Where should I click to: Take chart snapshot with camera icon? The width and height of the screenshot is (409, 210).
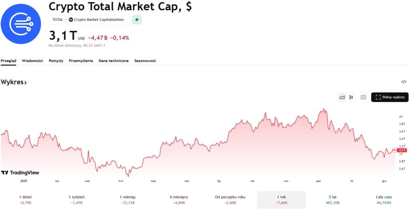(363, 97)
